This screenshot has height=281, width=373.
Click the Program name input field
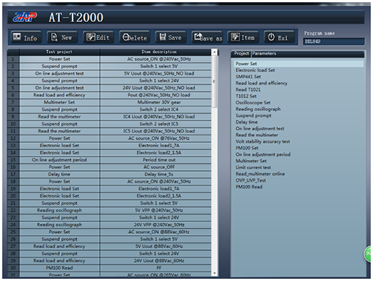coord(334,41)
